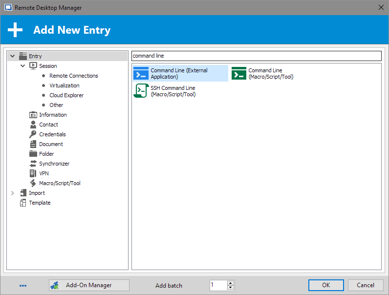The width and height of the screenshot is (389, 295).
Task: Choose the SSH Command Line entry icon
Action: [141, 91]
